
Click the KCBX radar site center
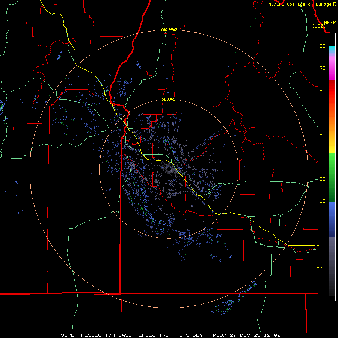pyautogui.click(x=169, y=169)
